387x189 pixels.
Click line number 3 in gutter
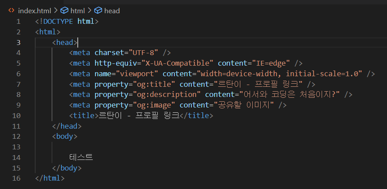tap(19, 43)
